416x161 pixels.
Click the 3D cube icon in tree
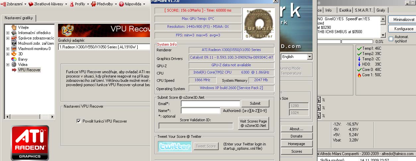point(14,54)
